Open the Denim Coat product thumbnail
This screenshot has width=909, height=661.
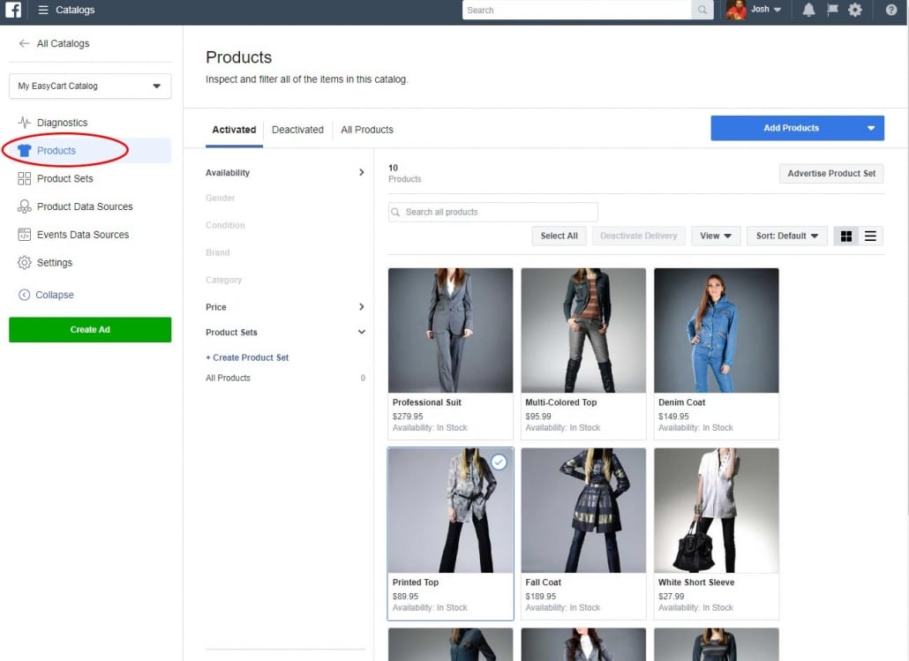[x=716, y=330]
